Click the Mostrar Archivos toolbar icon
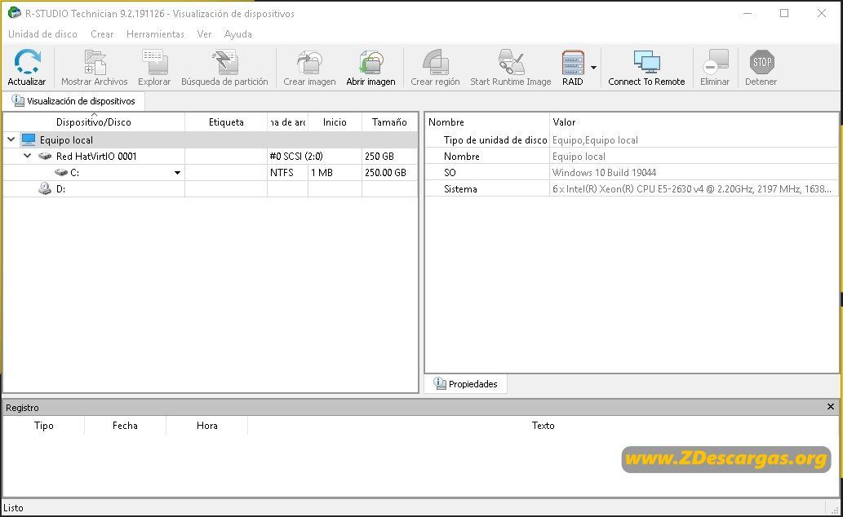Screen dimensions: 843x517 coord(95,62)
